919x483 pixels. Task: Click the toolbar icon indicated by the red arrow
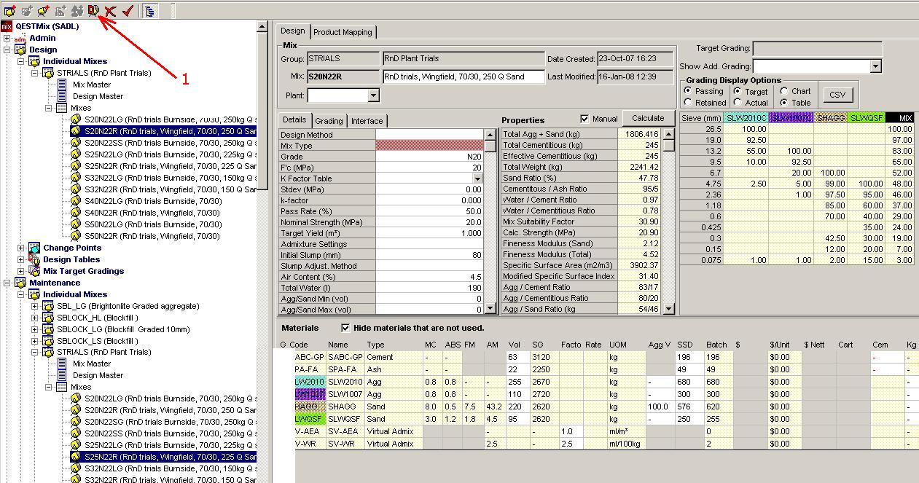tap(93, 10)
